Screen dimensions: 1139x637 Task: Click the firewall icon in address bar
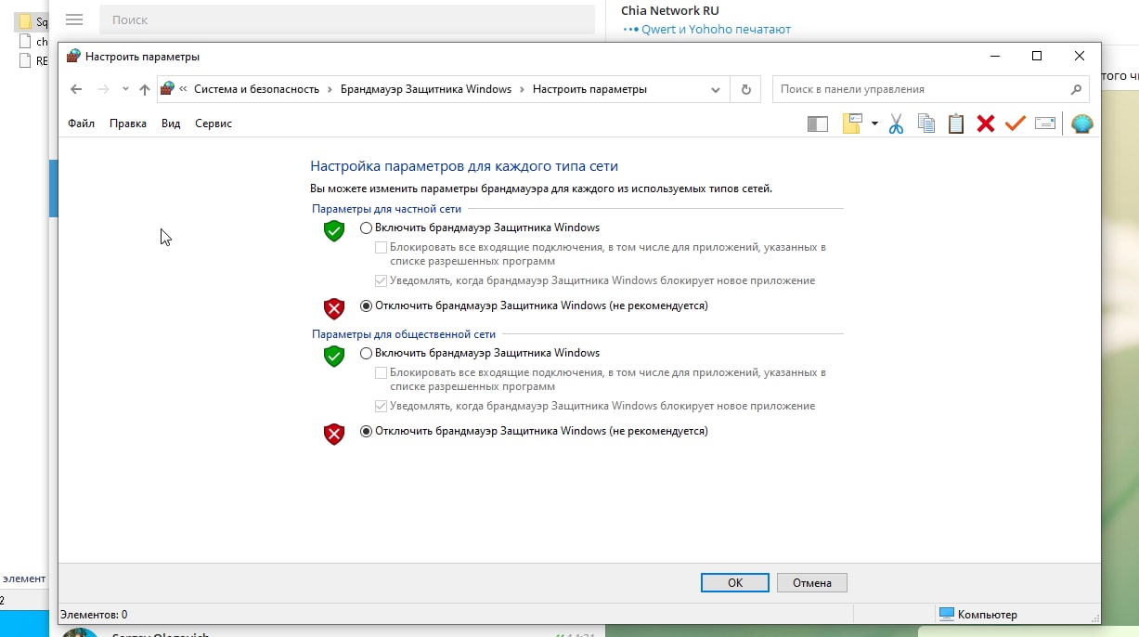(167, 89)
